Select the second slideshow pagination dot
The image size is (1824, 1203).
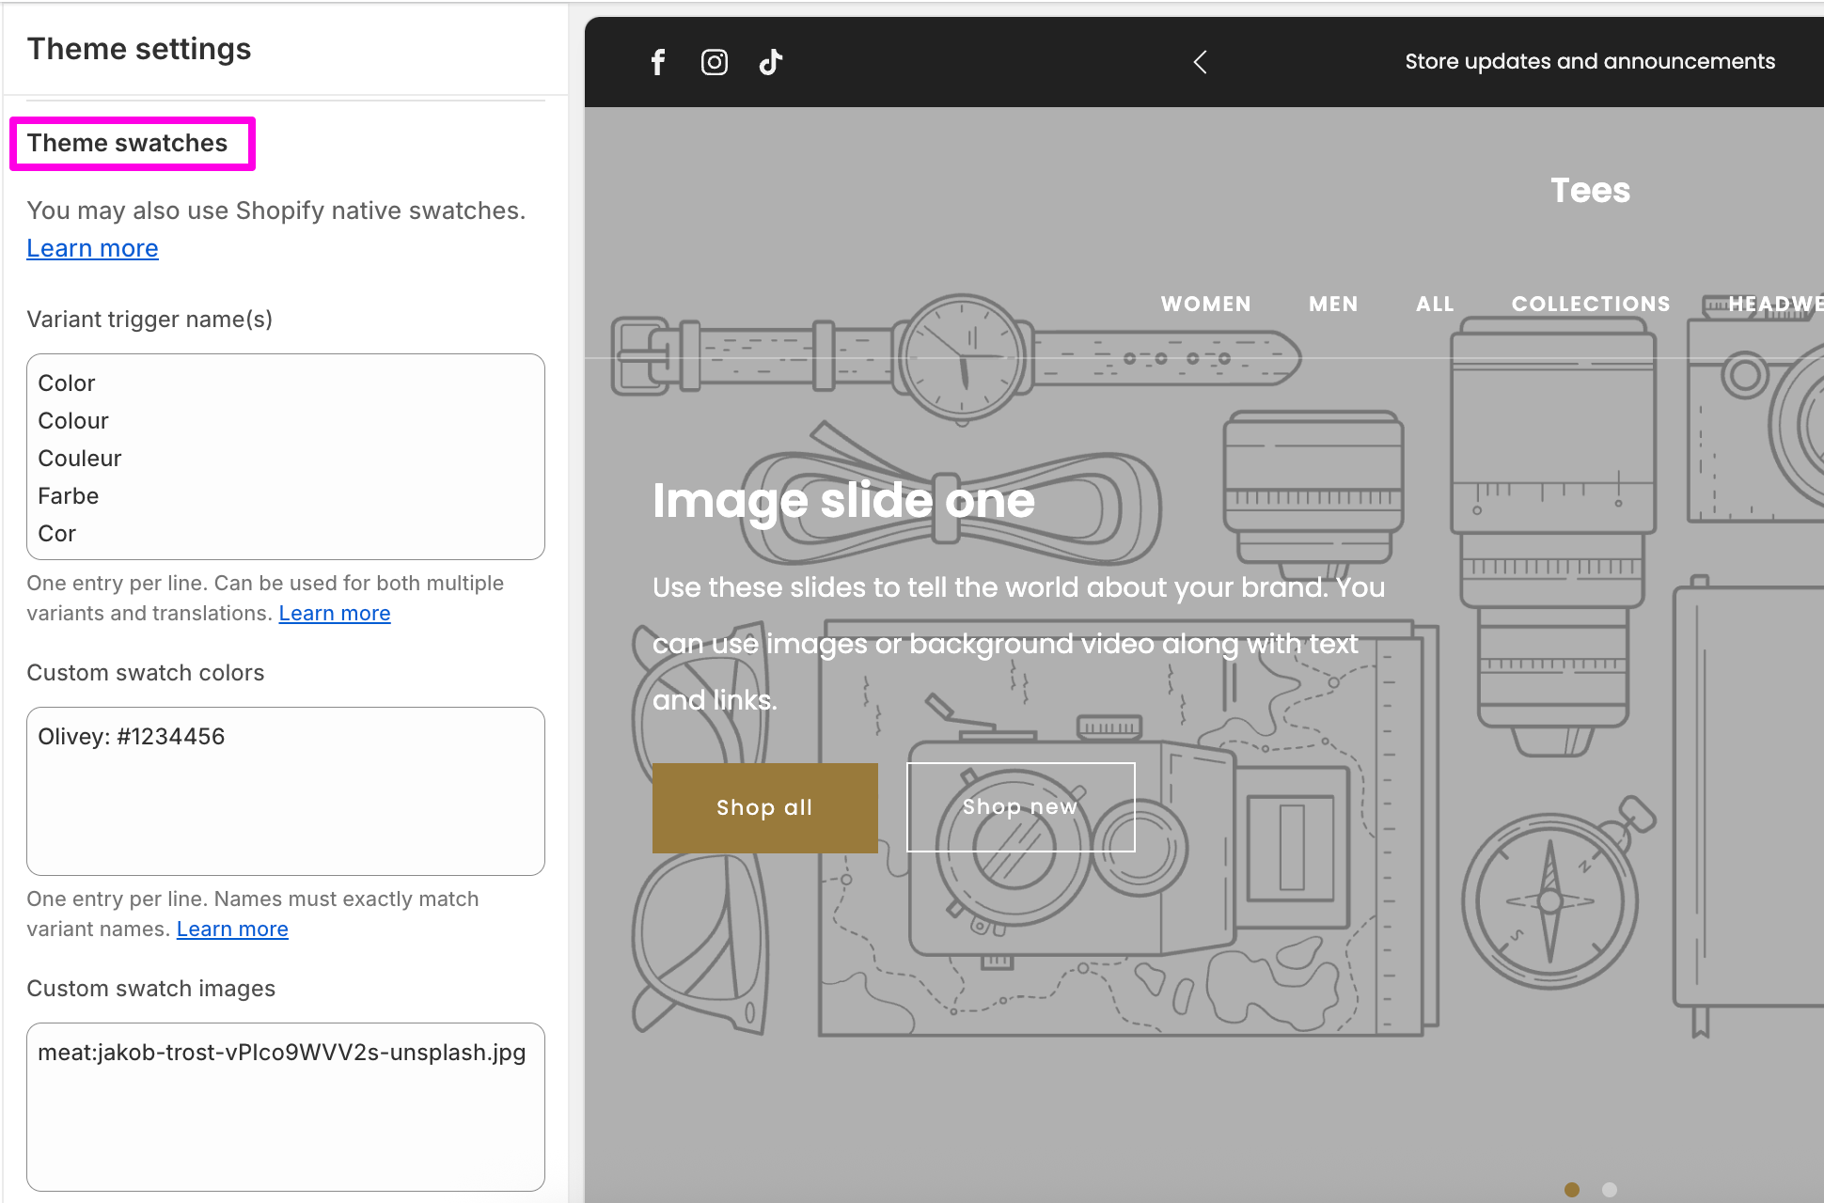point(1610,1190)
